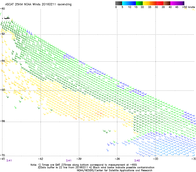Click the purple '2:41' time label beside -39

point(69,161)
